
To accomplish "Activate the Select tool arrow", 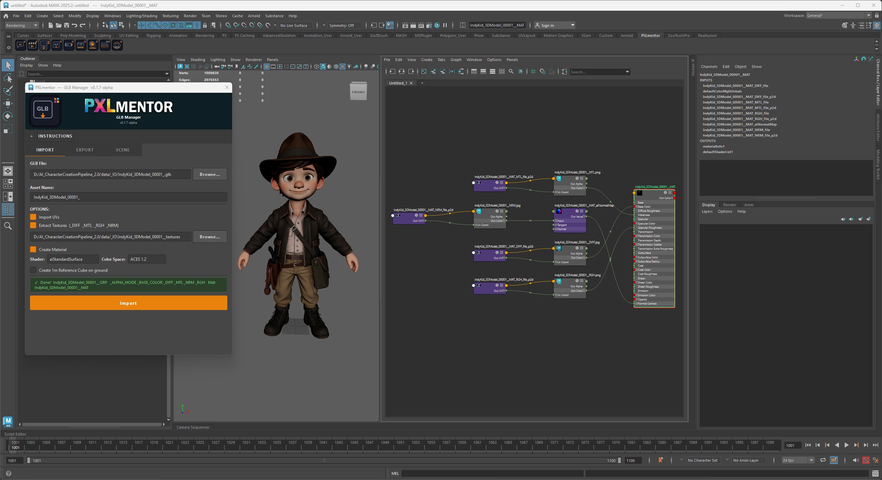I will point(8,65).
